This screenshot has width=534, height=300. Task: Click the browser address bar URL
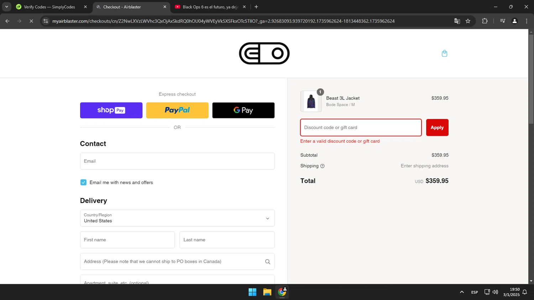click(x=224, y=21)
